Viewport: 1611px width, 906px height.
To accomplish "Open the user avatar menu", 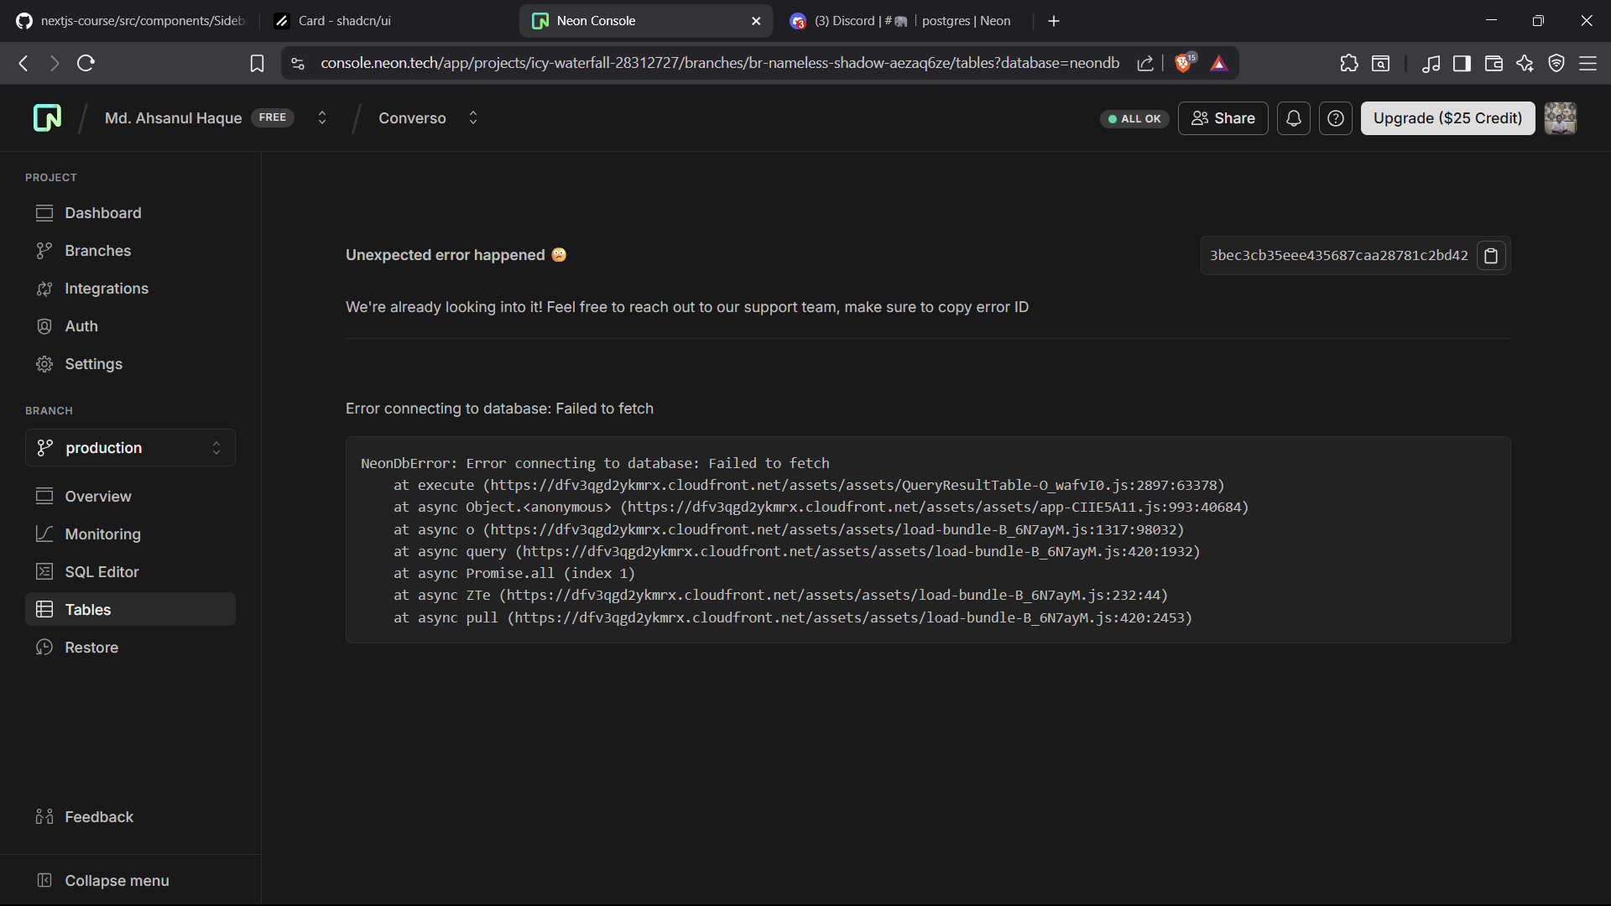I will tap(1561, 118).
